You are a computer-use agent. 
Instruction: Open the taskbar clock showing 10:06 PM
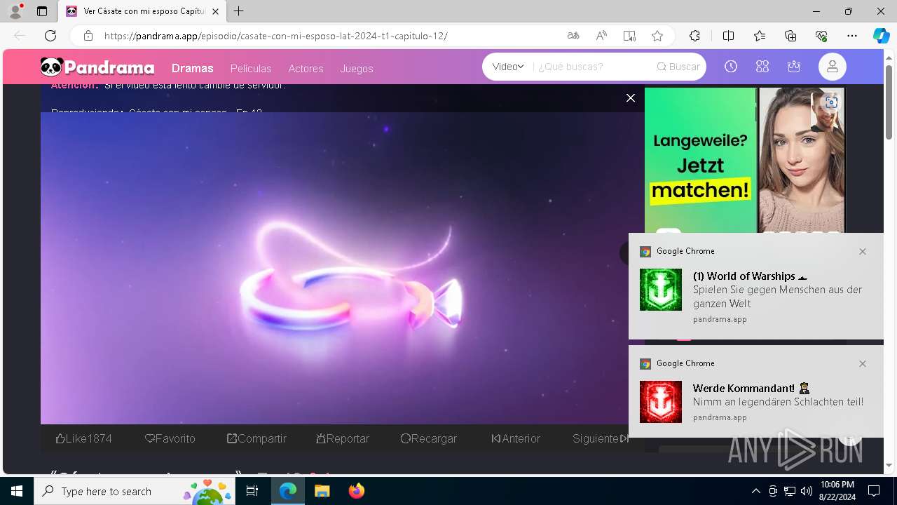click(837, 491)
